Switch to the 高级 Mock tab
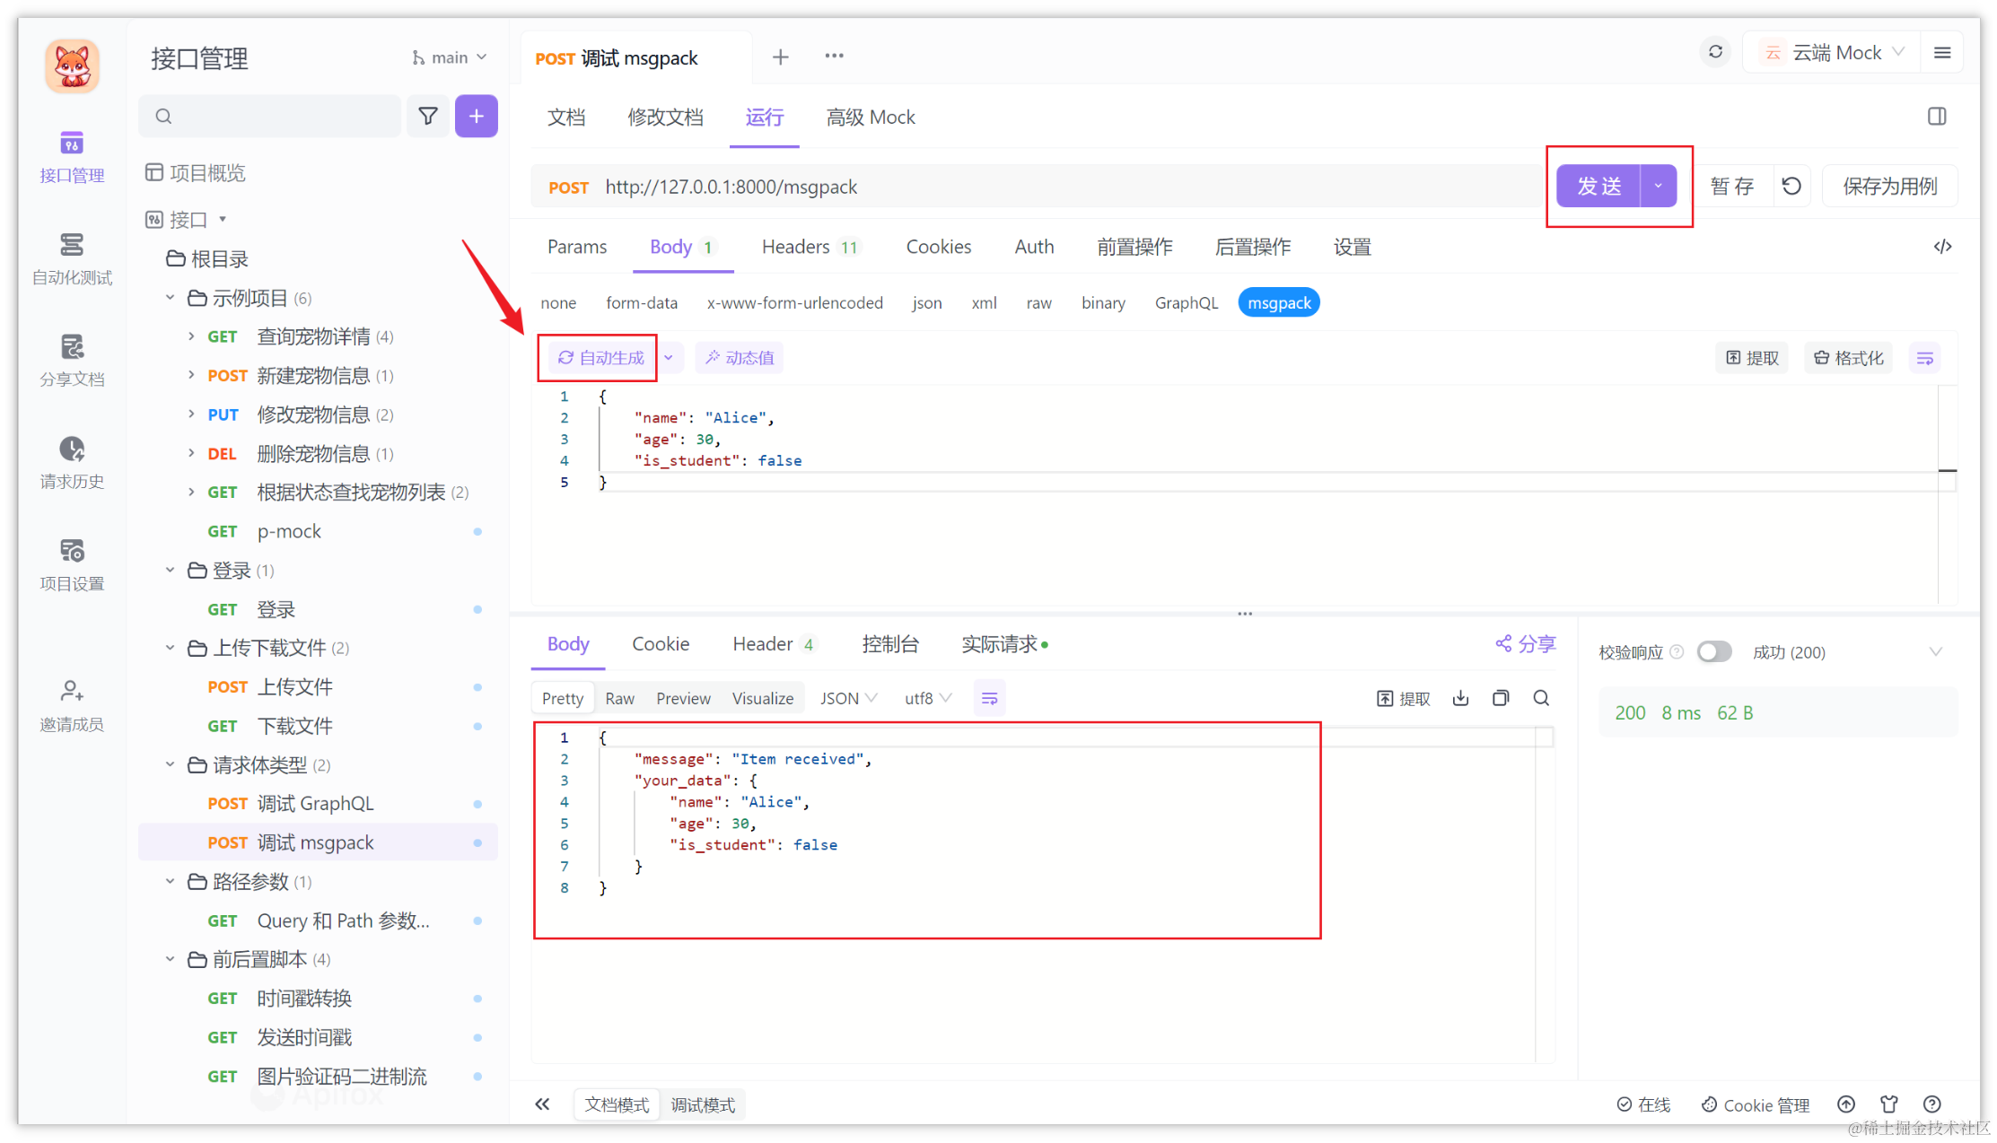This screenshot has width=1997, height=1143. (870, 117)
